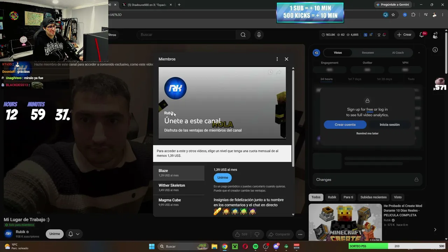Viewport: 448px width, 252px height.
Task: Open the Chrome three-dot menu
Action: [442, 15]
